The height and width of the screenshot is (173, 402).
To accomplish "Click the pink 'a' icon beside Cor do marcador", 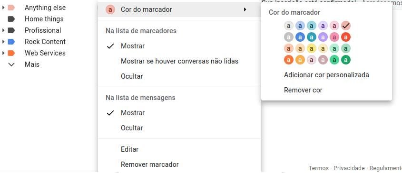I will click(x=110, y=9).
